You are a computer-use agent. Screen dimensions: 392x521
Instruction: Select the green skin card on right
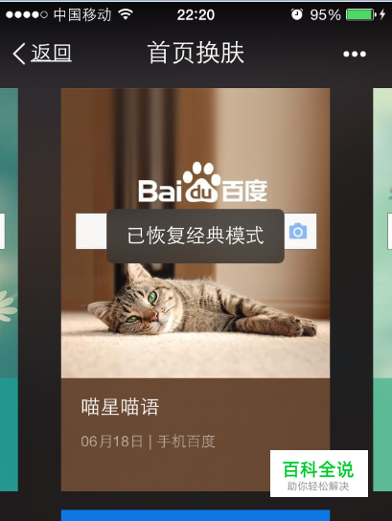[x=382, y=289]
